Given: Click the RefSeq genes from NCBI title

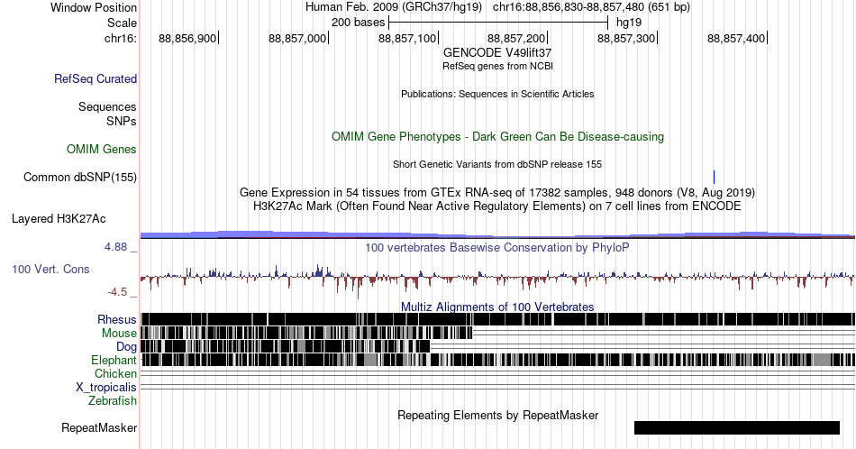Looking at the screenshot, I should click(497, 66).
